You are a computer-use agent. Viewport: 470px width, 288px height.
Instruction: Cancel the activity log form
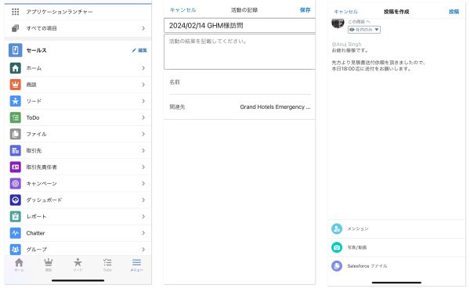pos(183,10)
